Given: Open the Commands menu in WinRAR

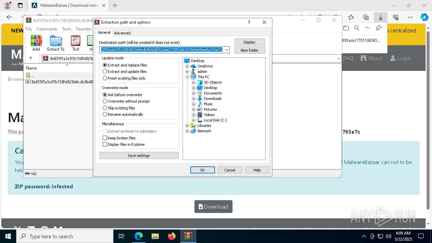Looking at the screenshot, I should 47,29.
